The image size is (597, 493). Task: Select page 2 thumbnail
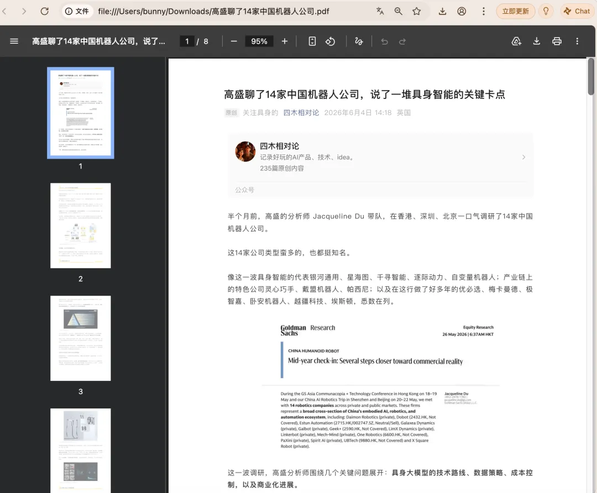pyautogui.click(x=80, y=225)
